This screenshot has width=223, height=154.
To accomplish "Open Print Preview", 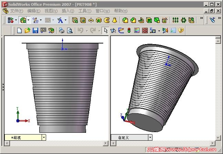I will click(x=70, y=30).
